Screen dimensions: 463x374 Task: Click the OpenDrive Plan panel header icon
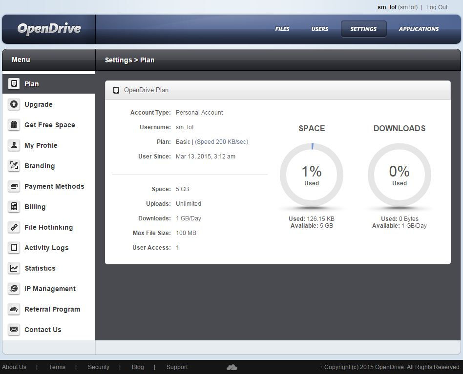click(x=116, y=90)
